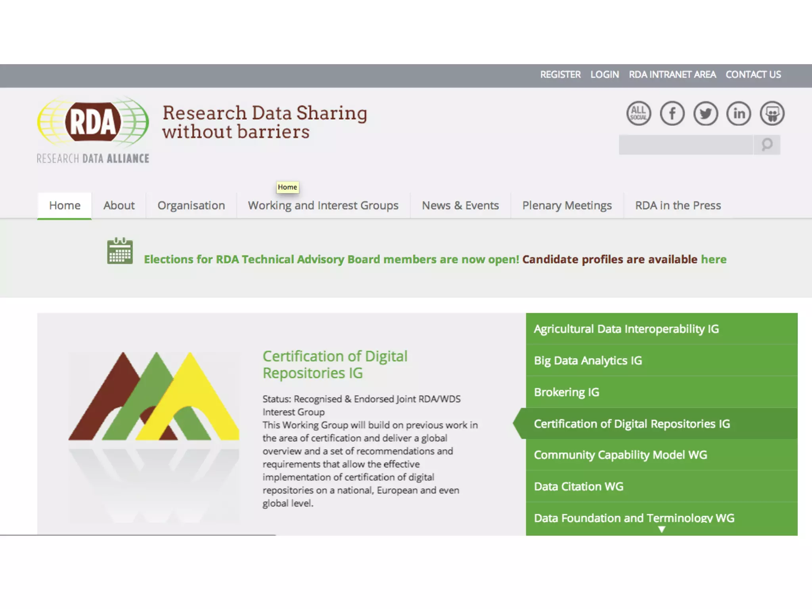
Task: Open Working and Interest Groups menu
Action: click(x=323, y=205)
